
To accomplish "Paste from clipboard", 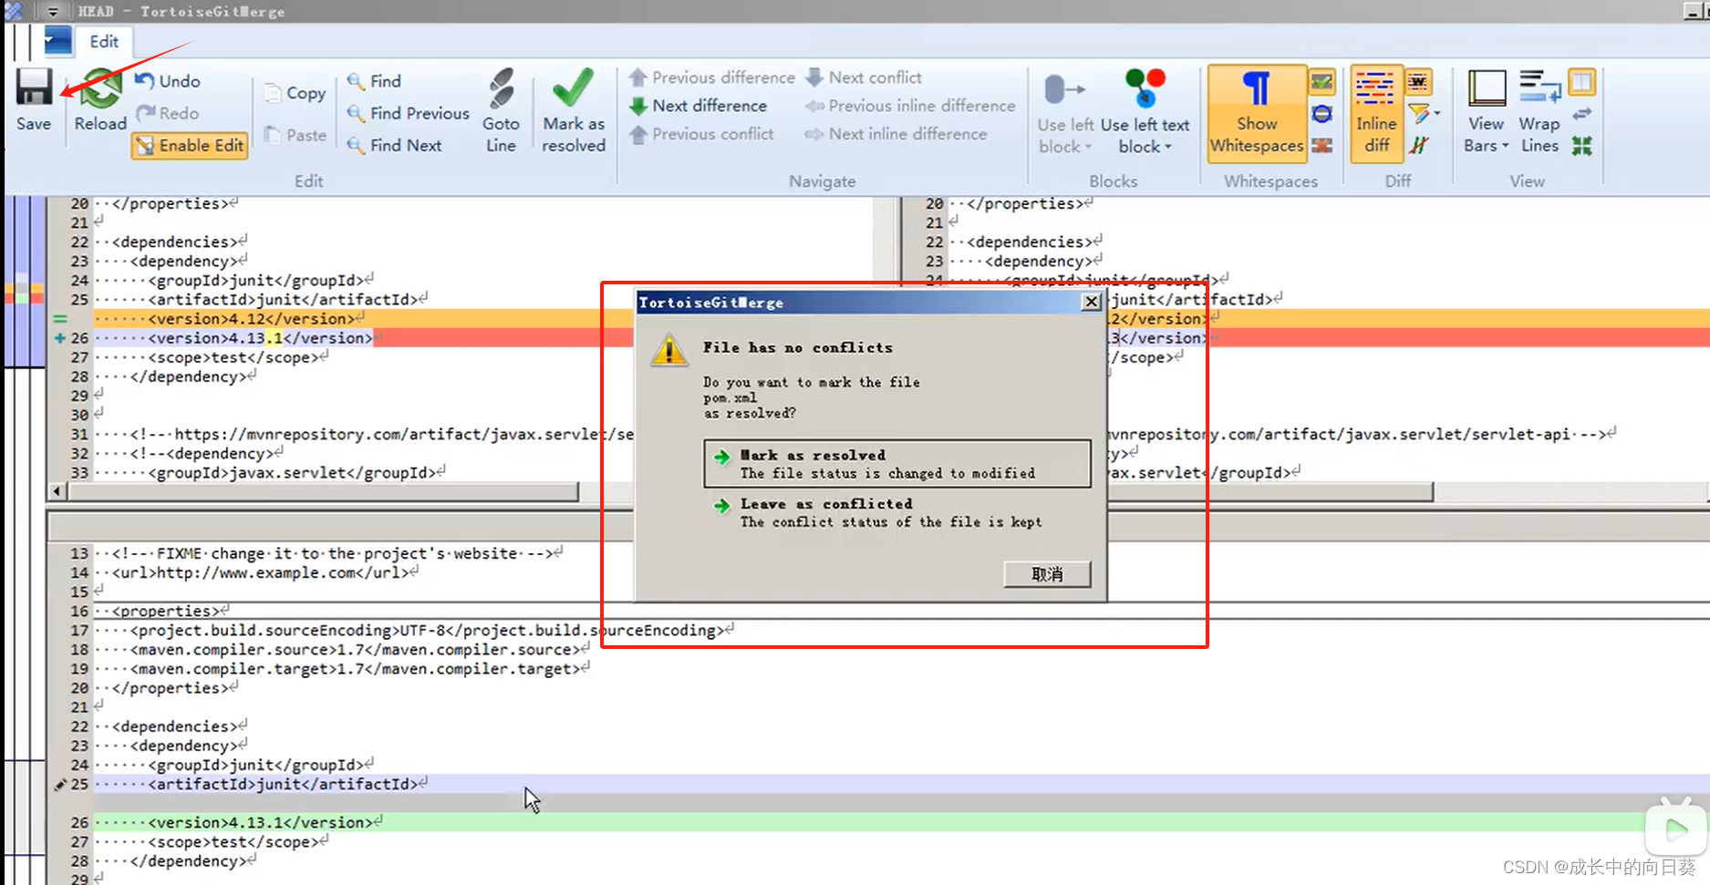I will pos(295,135).
